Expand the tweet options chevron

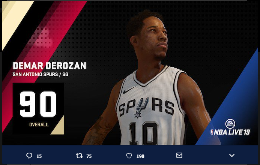click(232, 155)
